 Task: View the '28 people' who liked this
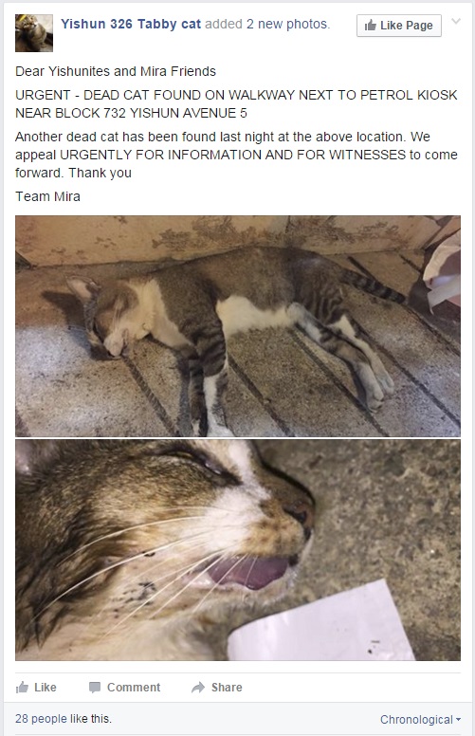coord(41,719)
